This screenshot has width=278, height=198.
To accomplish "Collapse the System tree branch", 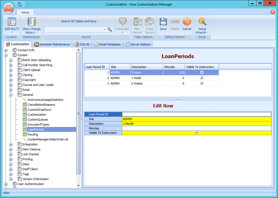I will [x=6, y=55].
